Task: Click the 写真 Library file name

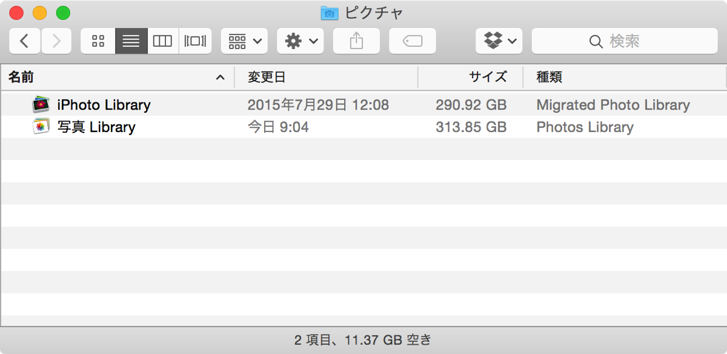Action: (96, 127)
